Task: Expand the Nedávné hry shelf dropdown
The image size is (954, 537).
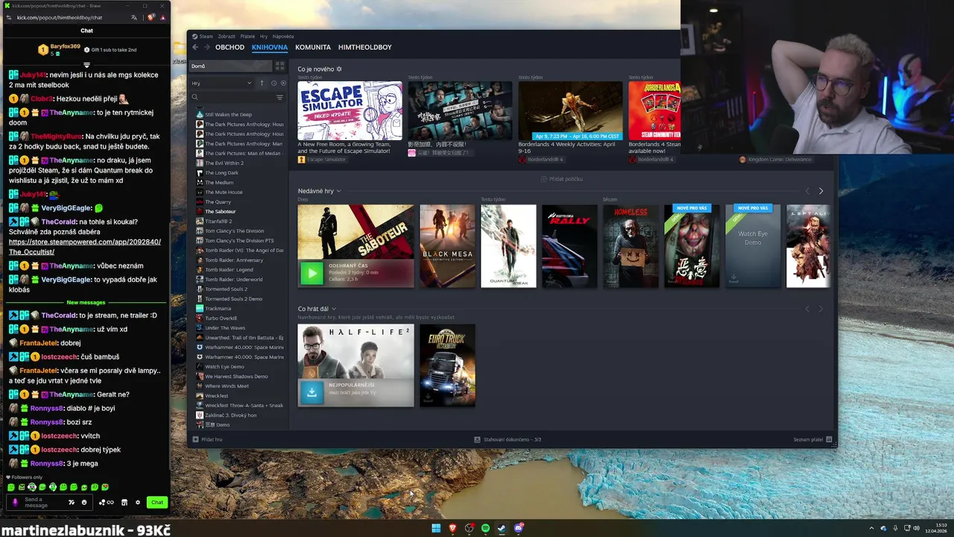Action: point(338,191)
